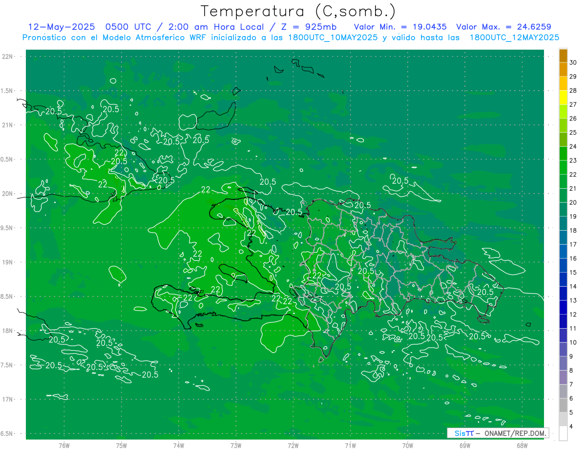Click the "75W" longitude axis label

pyautogui.click(x=122, y=446)
